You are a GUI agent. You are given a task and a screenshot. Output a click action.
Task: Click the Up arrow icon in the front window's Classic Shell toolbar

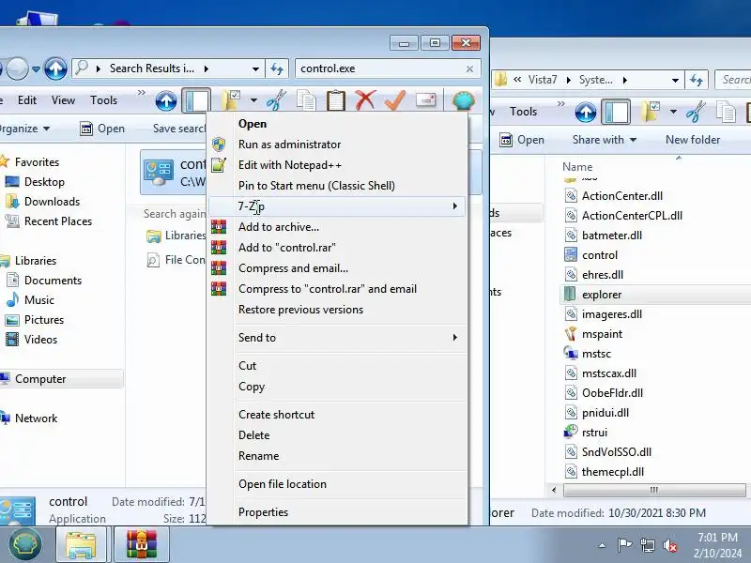166,101
